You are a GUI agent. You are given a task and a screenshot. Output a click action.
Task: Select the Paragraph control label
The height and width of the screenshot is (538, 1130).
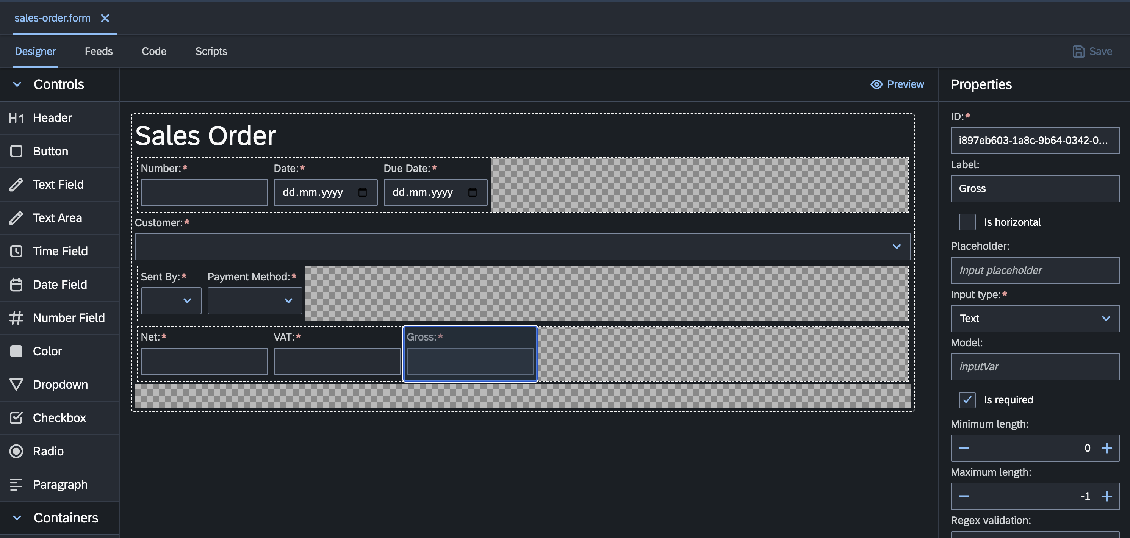(x=60, y=485)
